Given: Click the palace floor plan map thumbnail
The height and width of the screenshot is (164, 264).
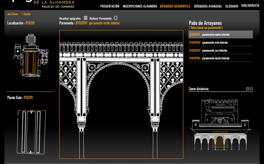Looking at the screenshot, I should [31, 55].
